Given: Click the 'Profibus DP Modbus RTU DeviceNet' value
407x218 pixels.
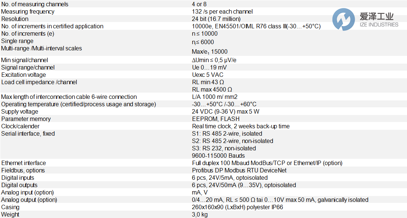Looking at the screenshot, I should tap(239, 170).
